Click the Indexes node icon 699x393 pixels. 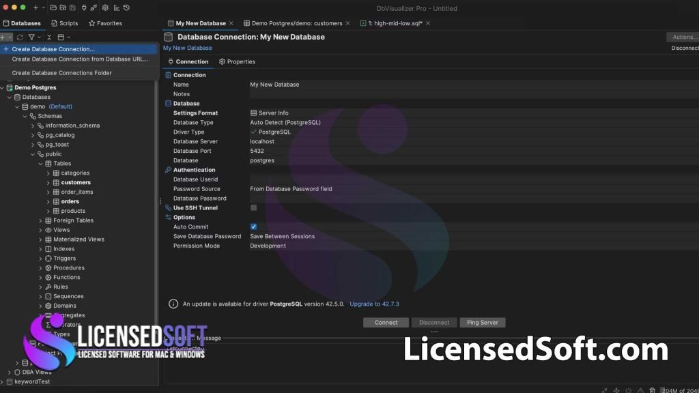click(x=48, y=248)
